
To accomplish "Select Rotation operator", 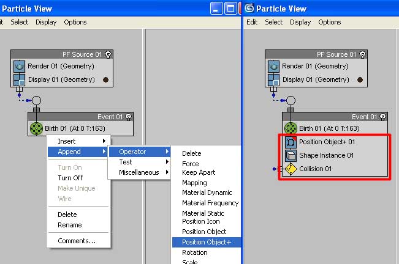I will tap(195, 252).
